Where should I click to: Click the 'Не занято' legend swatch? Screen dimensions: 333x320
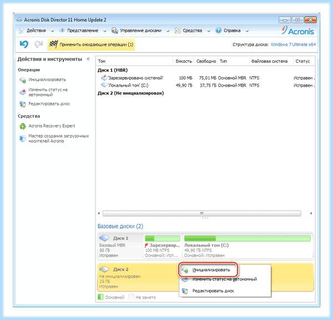pyautogui.click(x=131, y=297)
